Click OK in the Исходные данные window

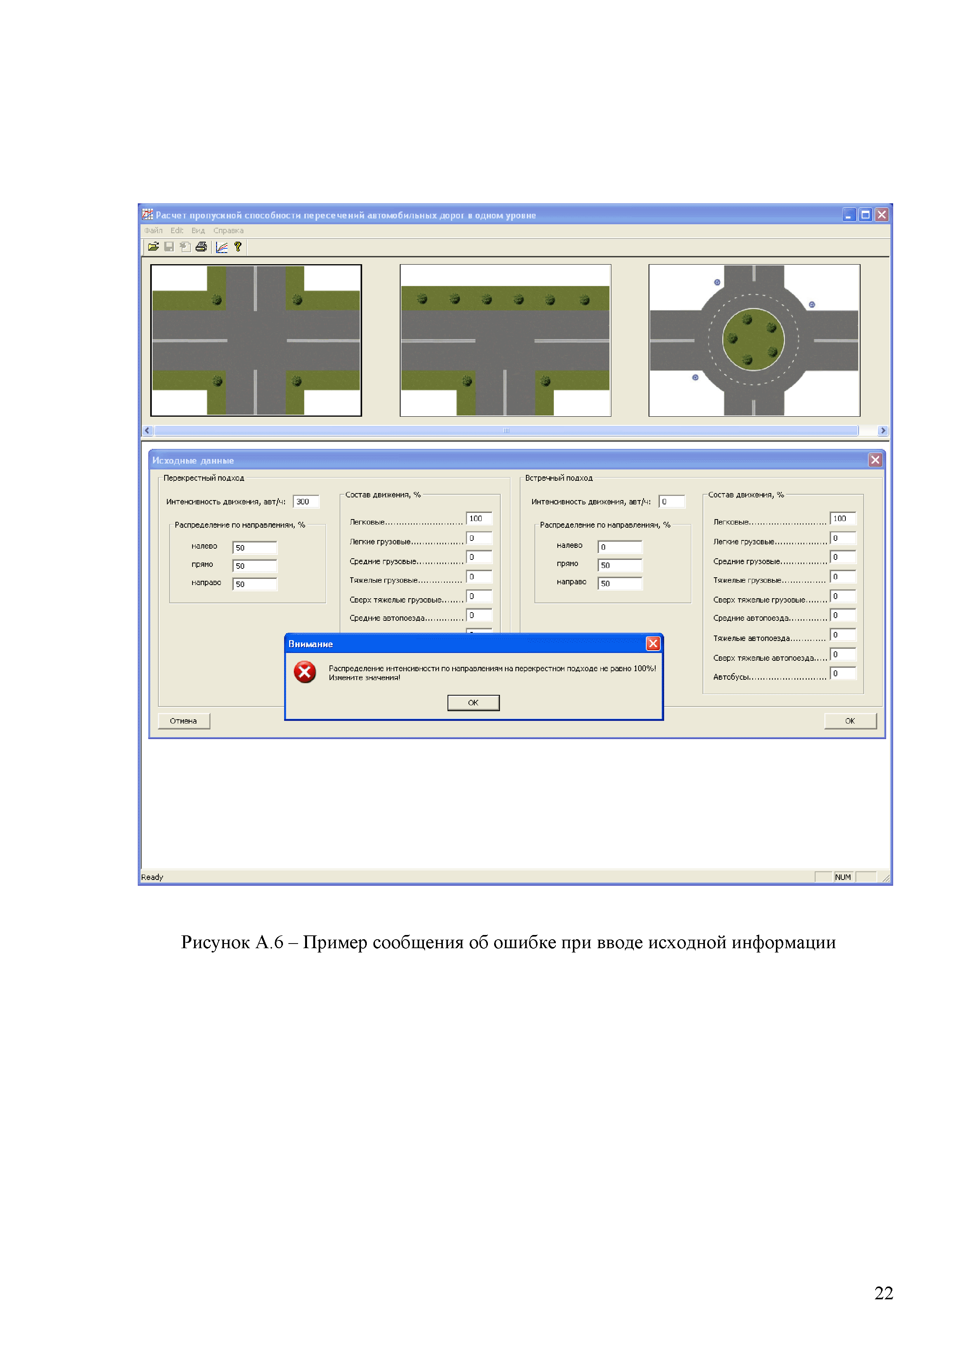click(850, 721)
